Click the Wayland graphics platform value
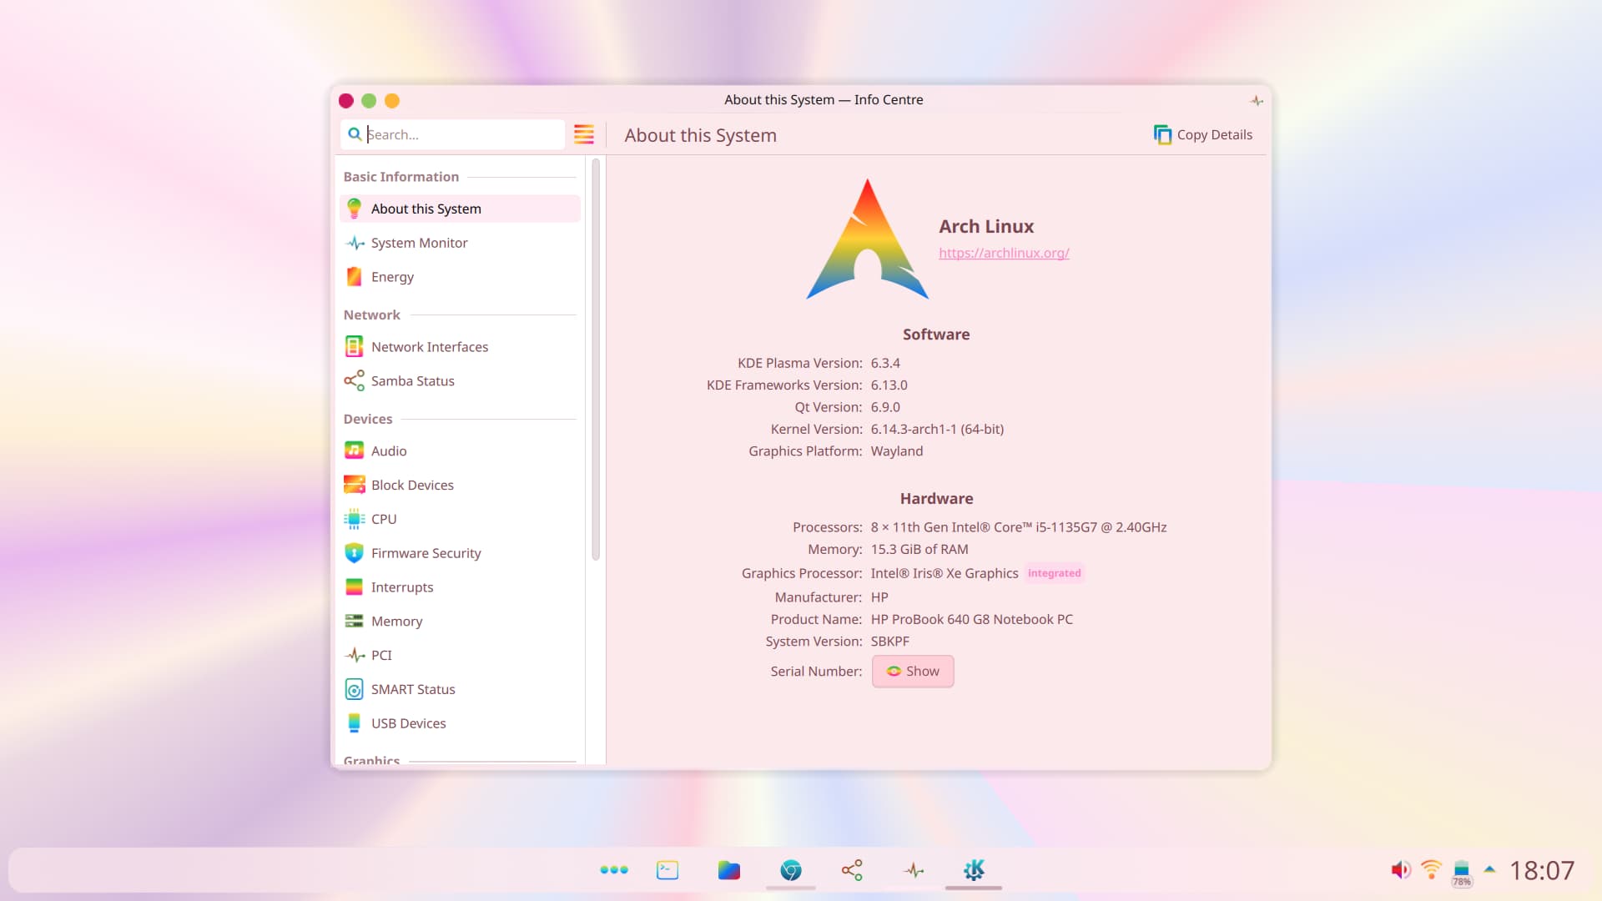 (x=897, y=451)
